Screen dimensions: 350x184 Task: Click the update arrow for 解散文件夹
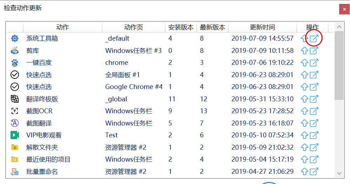pyautogui.click(x=304, y=148)
